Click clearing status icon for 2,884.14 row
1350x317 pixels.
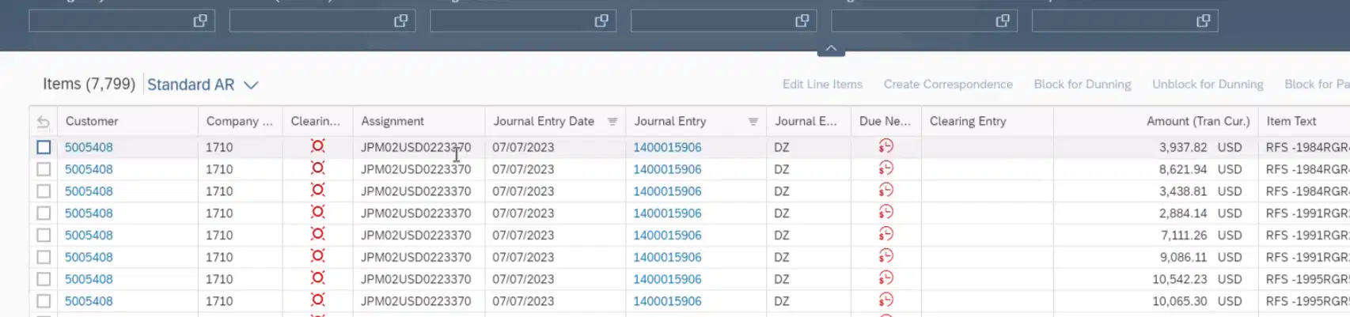(x=317, y=213)
